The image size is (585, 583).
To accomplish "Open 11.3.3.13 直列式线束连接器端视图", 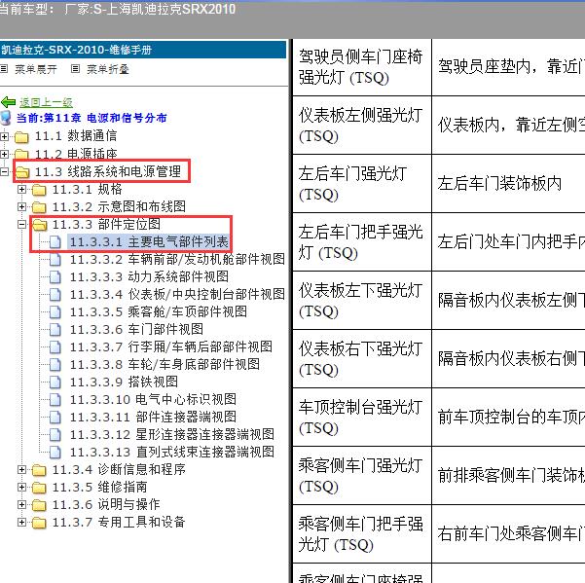I will point(172,452).
